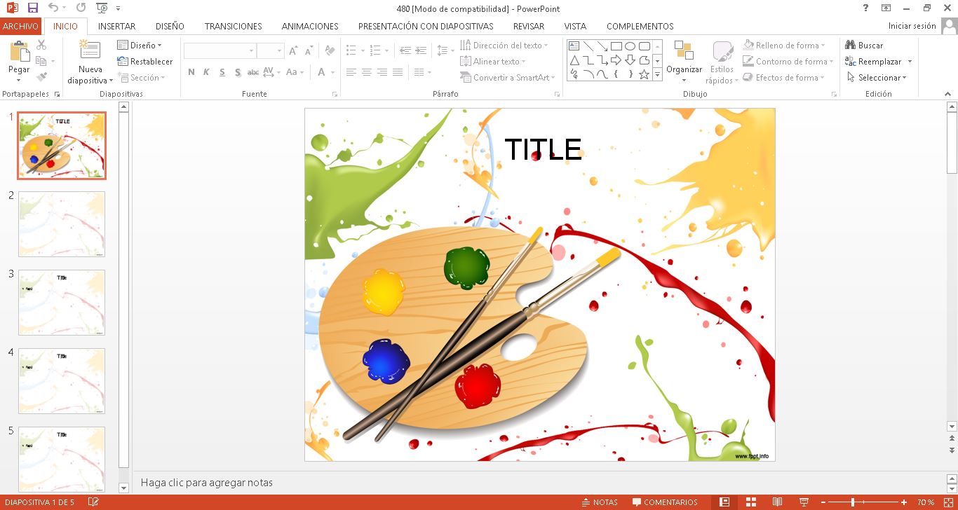This screenshot has width=958, height=510.
Task: Click Restablecer to reset the slide
Action: coord(145,62)
